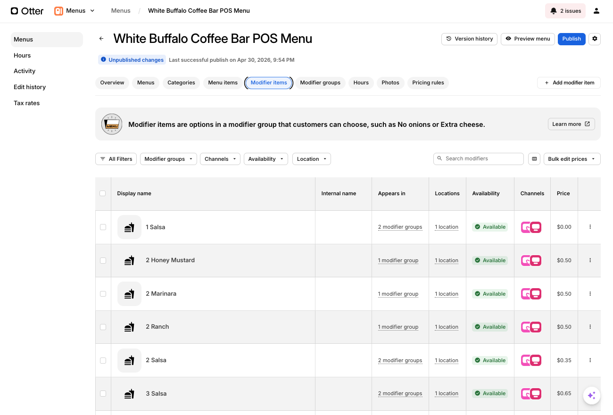Viewport: 613px width, 415px height.
Task: Check the 2 Marinara row checkbox
Action: (103, 294)
